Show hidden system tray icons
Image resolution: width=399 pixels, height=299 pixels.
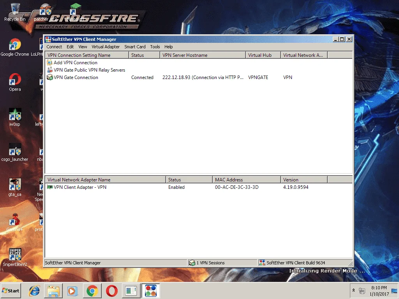pos(353,290)
